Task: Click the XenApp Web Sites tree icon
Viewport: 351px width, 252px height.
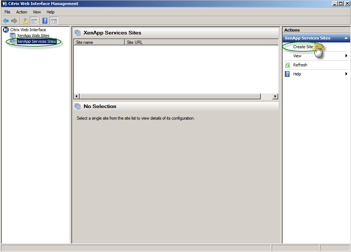Action: tap(13, 36)
